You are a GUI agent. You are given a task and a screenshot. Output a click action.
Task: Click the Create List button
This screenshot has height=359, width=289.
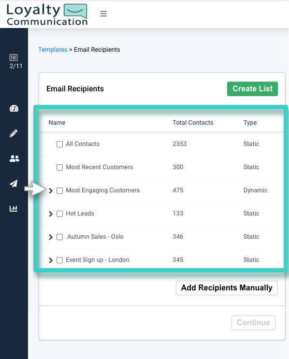(x=252, y=89)
